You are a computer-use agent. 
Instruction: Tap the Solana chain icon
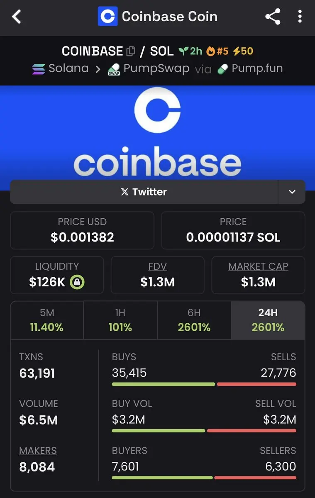(x=39, y=69)
